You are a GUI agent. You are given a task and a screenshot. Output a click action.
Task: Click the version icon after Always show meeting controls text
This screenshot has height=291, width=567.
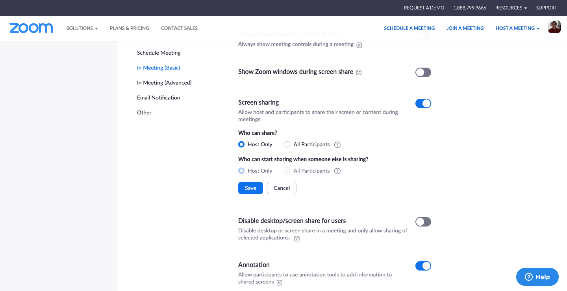pos(359,45)
